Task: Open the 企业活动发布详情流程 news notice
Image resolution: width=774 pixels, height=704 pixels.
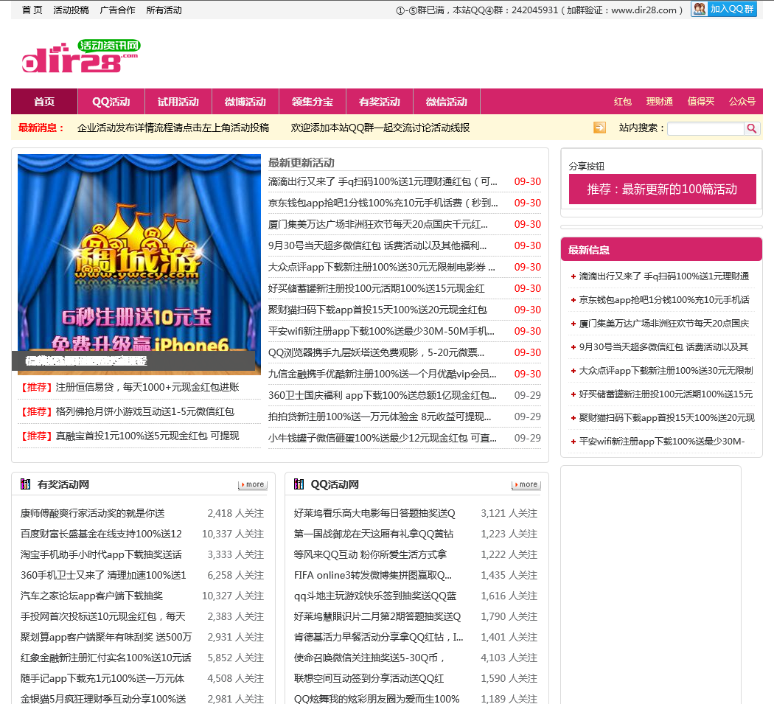Action: 173,128
